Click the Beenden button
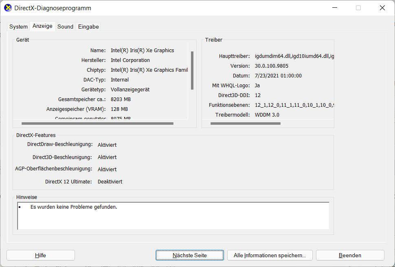Screen dimensions: 395x267 350,255
